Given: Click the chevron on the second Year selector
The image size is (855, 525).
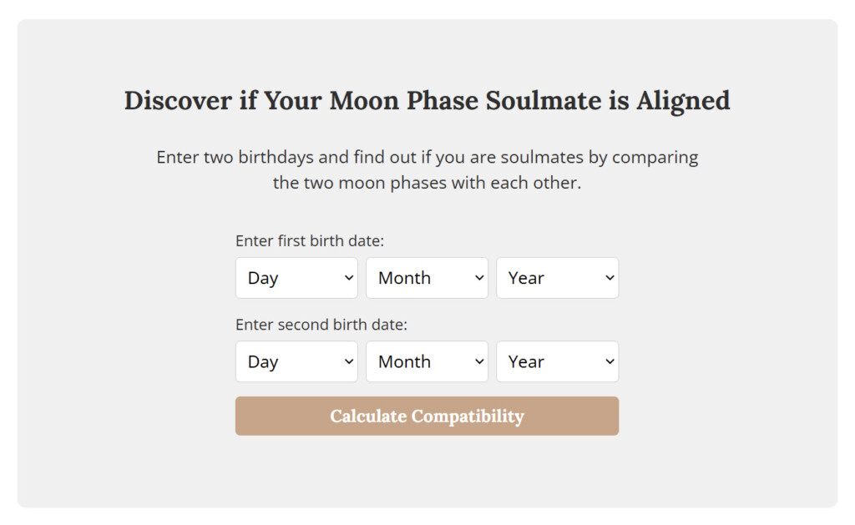Looking at the screenshot, I should click(610, 361).
